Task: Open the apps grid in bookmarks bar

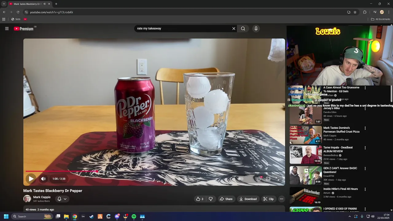Action: (x=4, y=19)
